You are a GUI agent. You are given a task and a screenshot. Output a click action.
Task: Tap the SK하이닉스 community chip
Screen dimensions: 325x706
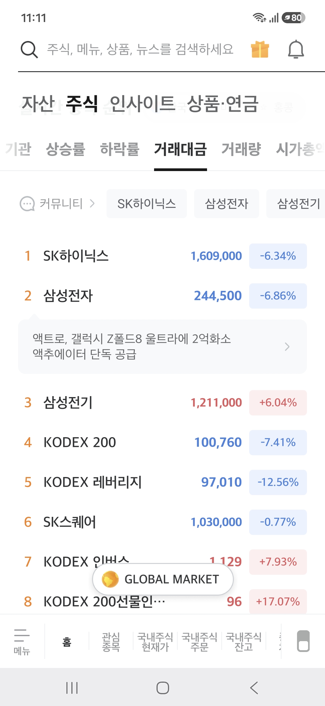click(x=147, y=204)
